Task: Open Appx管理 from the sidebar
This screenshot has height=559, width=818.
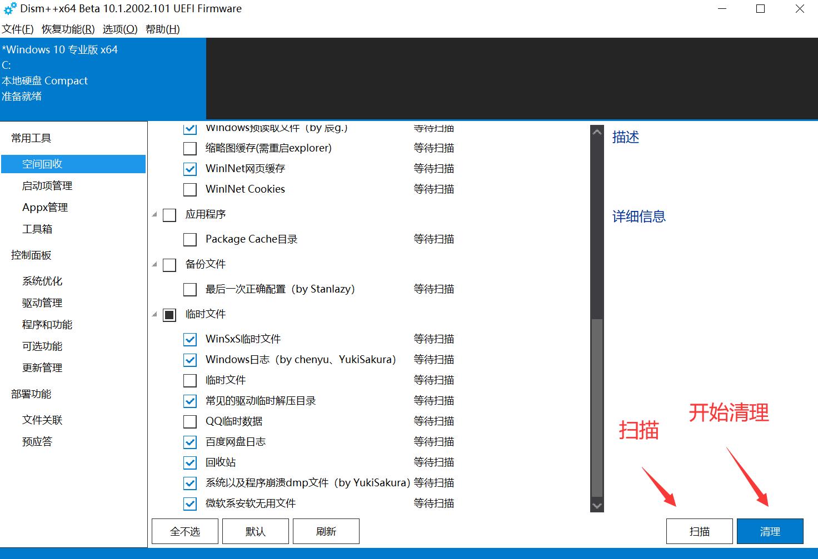Action: [44, 207]
